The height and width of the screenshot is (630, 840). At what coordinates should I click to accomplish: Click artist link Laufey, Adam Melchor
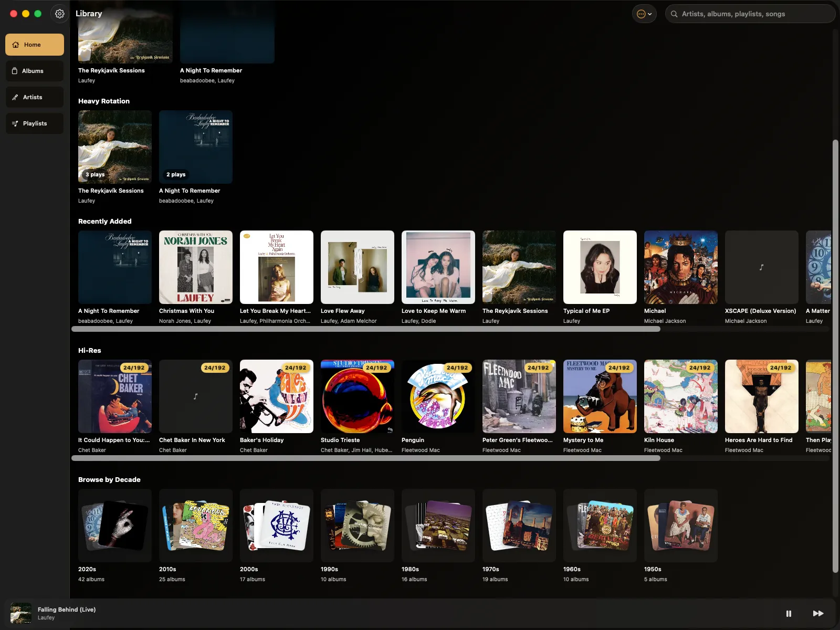click(x=349, y=321)
